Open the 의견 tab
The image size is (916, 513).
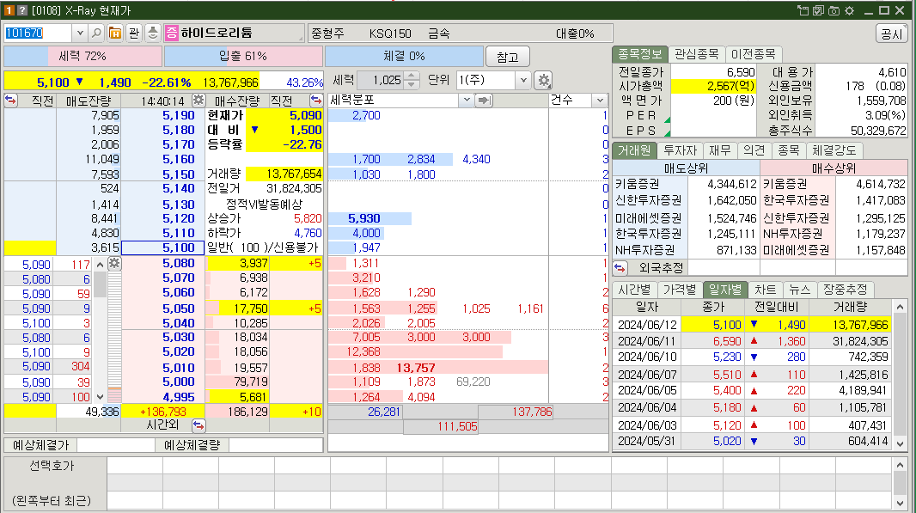(x=754, y=150)
